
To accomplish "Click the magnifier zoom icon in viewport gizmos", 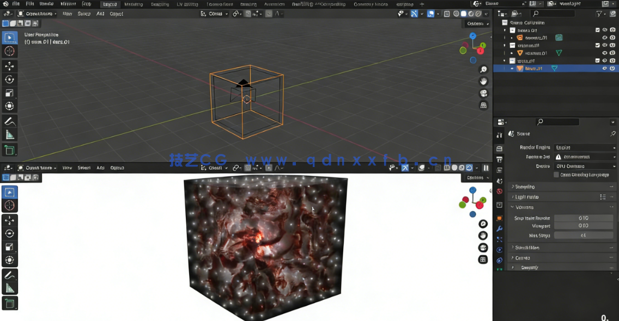I will (x=483, y=69).
